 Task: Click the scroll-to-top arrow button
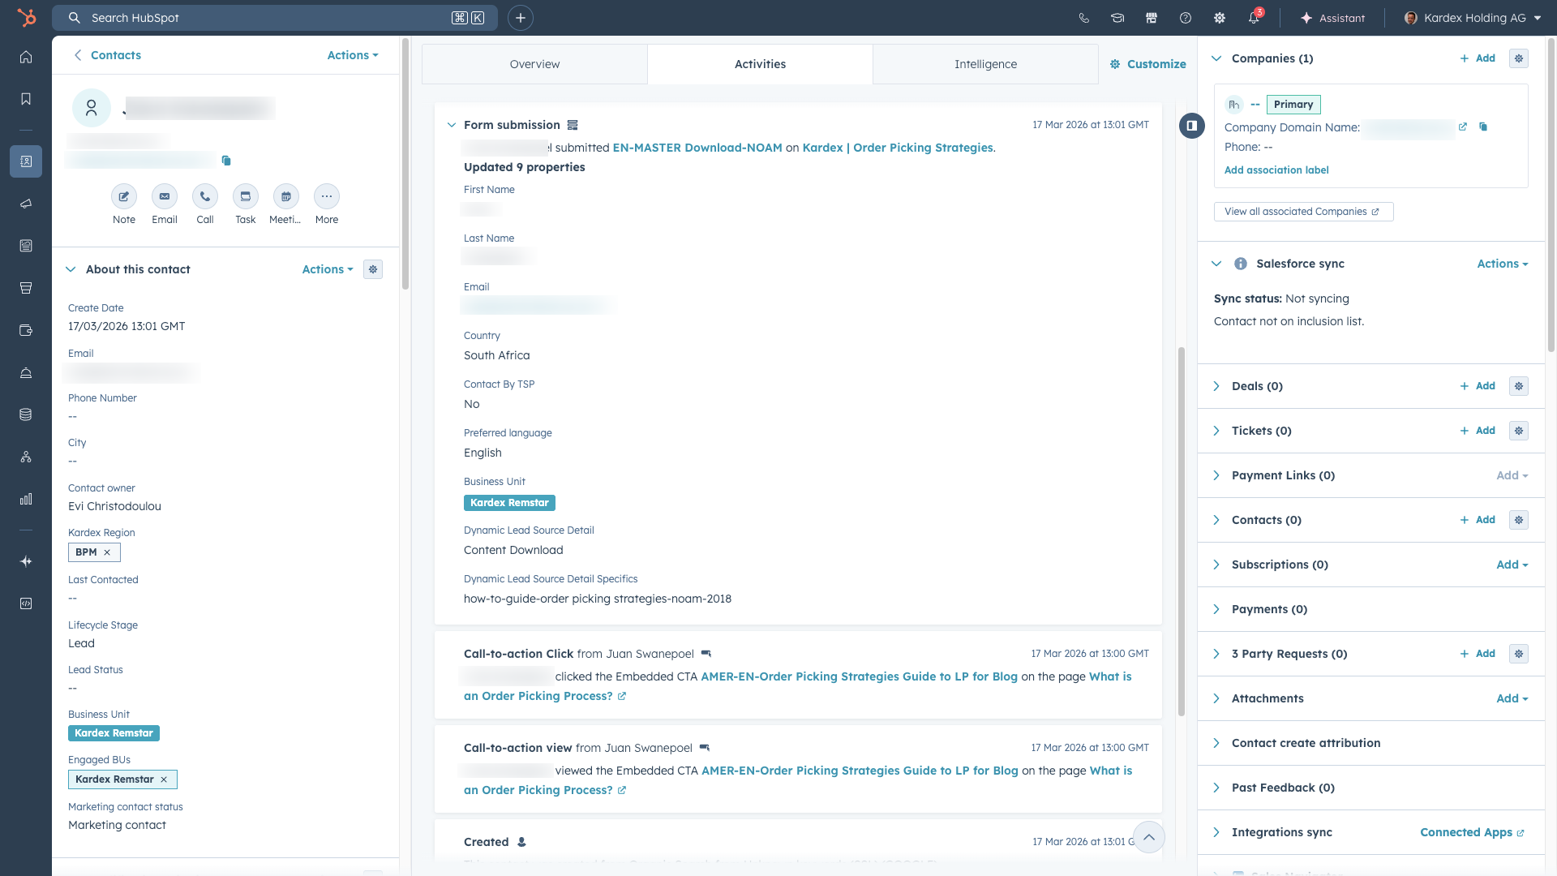pos(1148,837)
